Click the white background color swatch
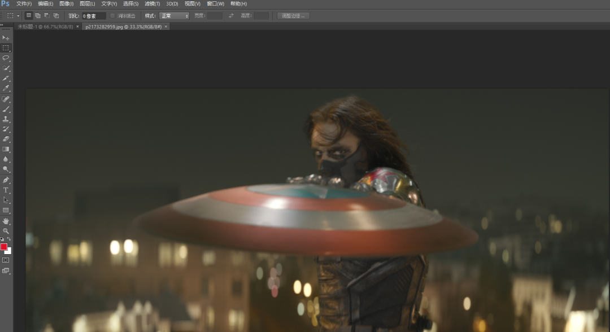 [9, 252]
